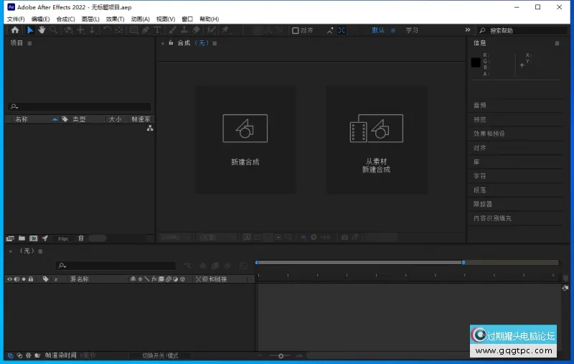574x364 pixels.
Task: Click 切换开关/模式 toggle switches button
Action: pos(159,355)
